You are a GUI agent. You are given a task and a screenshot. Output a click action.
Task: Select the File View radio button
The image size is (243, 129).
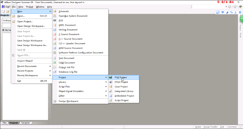coord(3,30)
